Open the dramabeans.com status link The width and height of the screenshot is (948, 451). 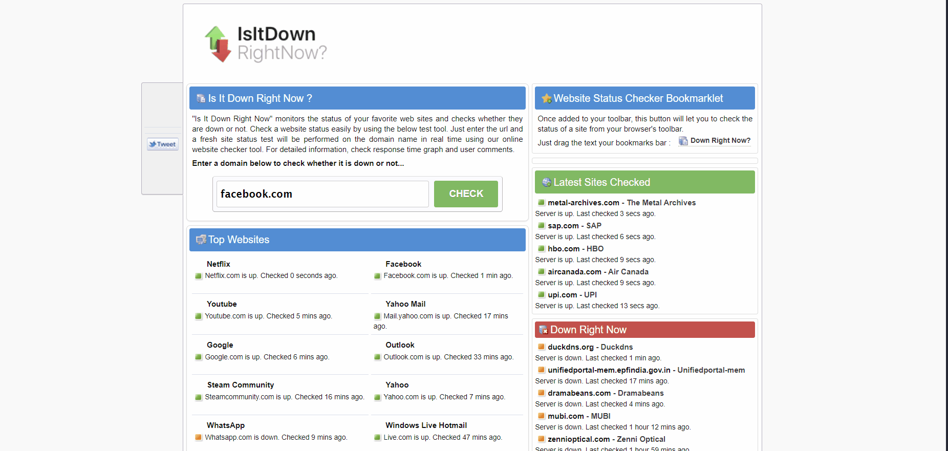pyautogui.click(x=579, y=393)
